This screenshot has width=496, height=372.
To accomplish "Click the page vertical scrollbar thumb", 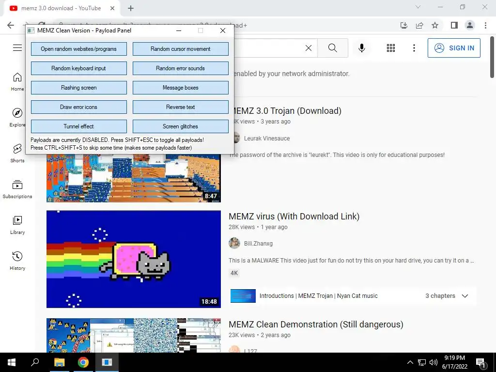I will point(492,57).
